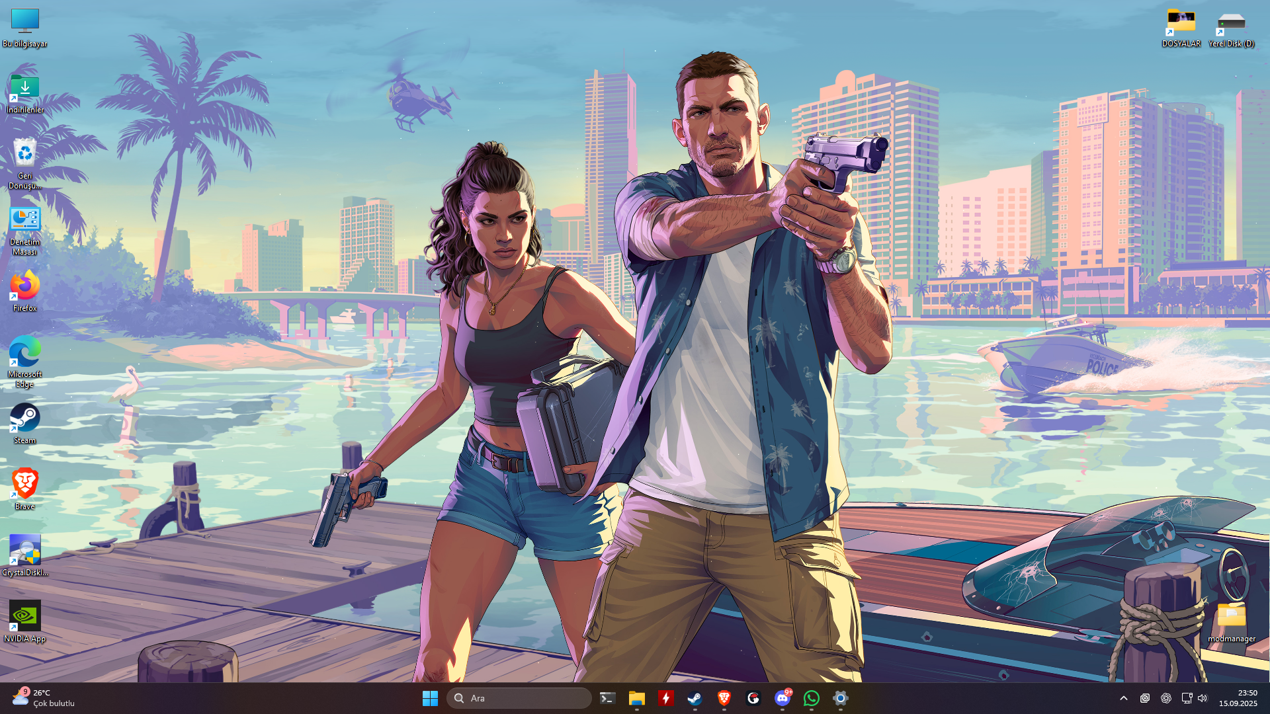
Task: Open the red lightning bolt taskbar app
Action: tap(665, 698)
